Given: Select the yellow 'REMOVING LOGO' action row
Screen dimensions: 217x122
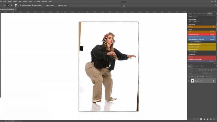Looking at the screenshot, I should point(202,49).
